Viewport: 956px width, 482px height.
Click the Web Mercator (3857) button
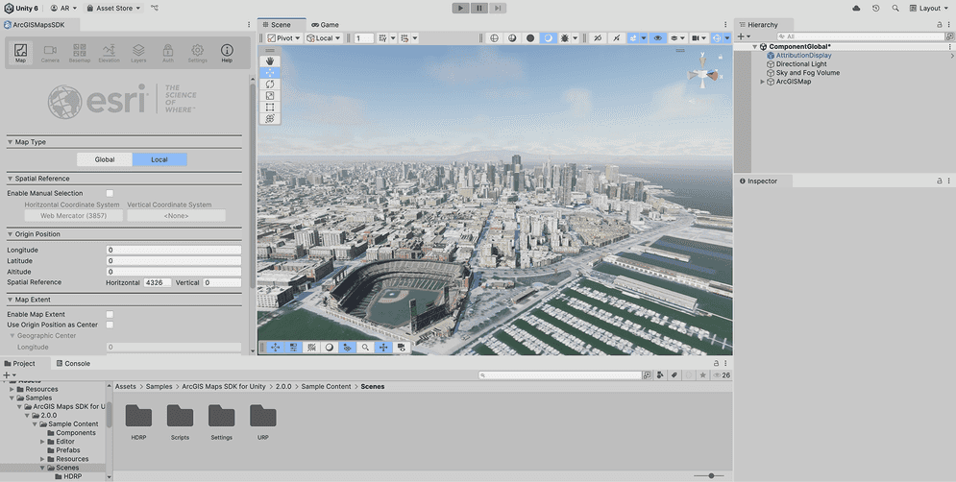pos(74,216)
